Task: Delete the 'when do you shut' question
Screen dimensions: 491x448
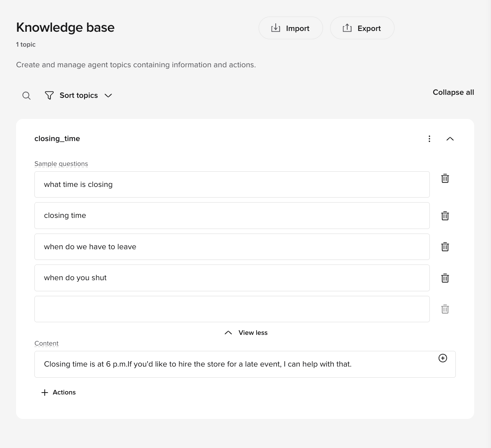Action: pos(445,278)
